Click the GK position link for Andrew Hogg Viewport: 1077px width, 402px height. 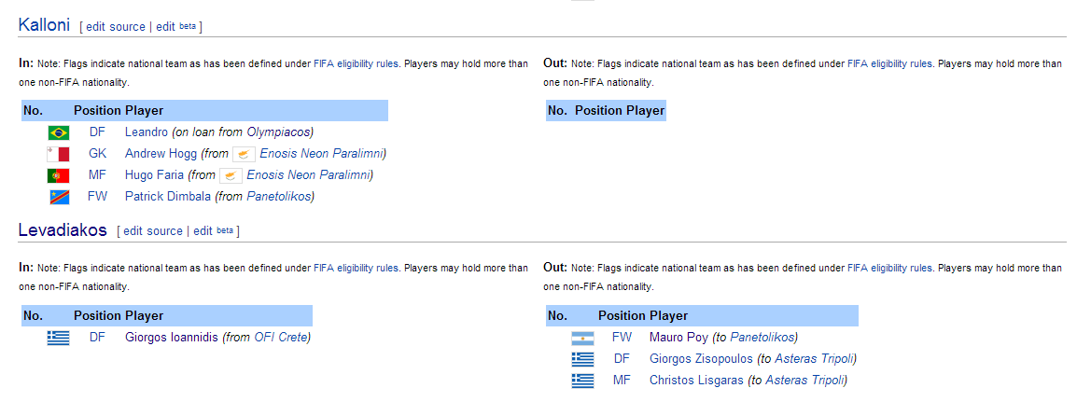pos(98,154)
